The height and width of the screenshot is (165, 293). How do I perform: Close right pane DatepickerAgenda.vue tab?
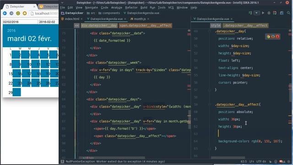[231, 19]
